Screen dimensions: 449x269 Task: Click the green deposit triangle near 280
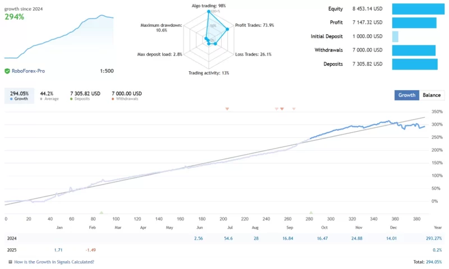point(311,212)
